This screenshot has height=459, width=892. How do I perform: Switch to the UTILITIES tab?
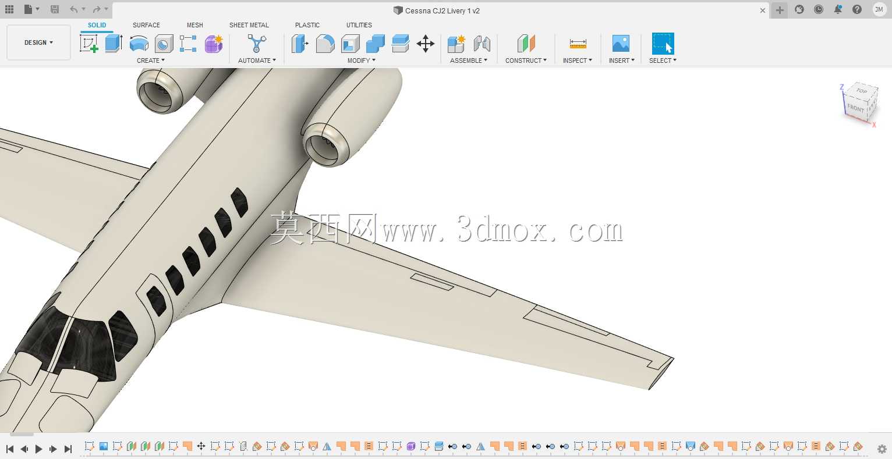coord(359,25)
